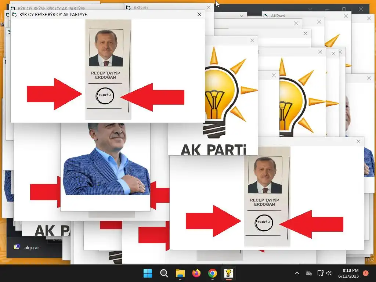Viewport: 376px width, 282px height.
Task: Close the dark window behind the popups
Action: pyautogui.click(x=361, y=9)
